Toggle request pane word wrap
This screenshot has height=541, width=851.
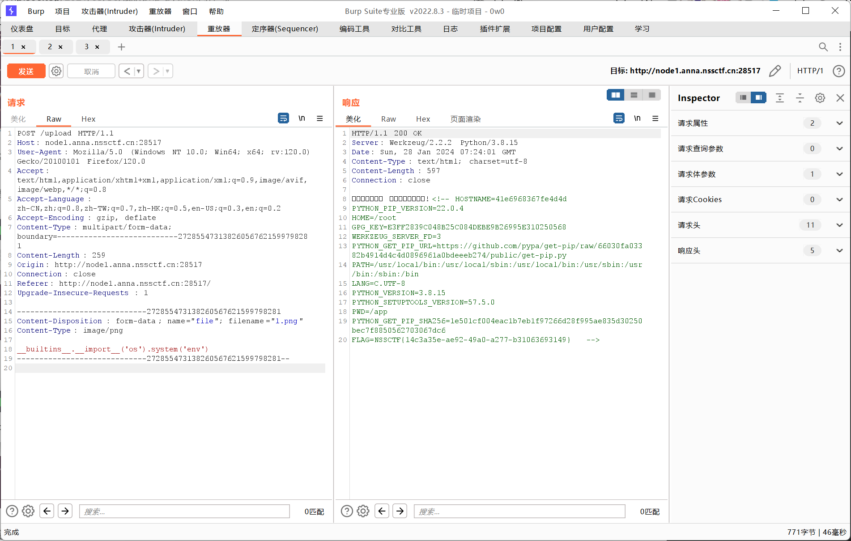[x=283, y=118]
